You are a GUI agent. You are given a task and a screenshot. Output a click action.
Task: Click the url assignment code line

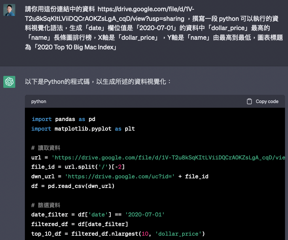coord(158,157)
